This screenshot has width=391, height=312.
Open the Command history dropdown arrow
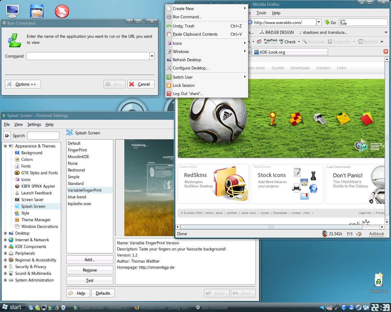pyautogui.click(x=152, y=56)
